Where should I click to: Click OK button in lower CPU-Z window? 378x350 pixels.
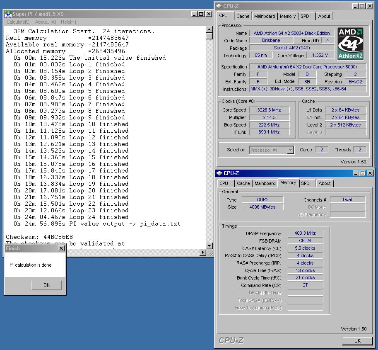[357, 340]
